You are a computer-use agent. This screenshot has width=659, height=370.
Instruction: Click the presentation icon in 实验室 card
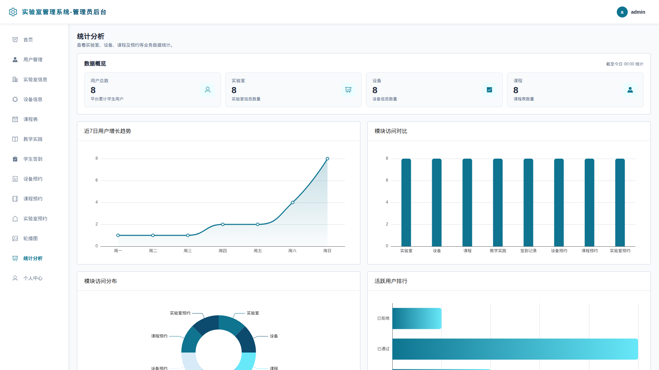click(x=348, y=90)
